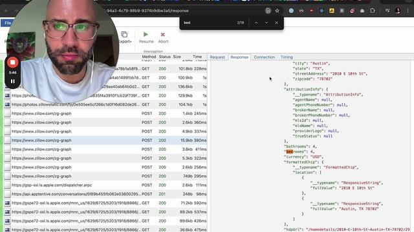Select the gspe72 GET row sized 89.2kb

click(x=105, y=212)
